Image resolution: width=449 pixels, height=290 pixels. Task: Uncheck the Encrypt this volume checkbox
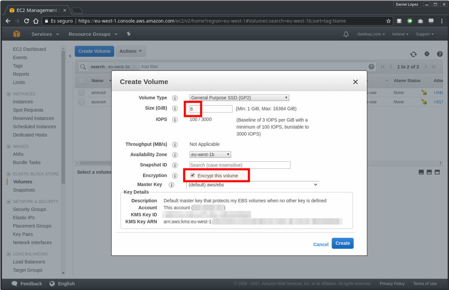(x=193, y=175)
